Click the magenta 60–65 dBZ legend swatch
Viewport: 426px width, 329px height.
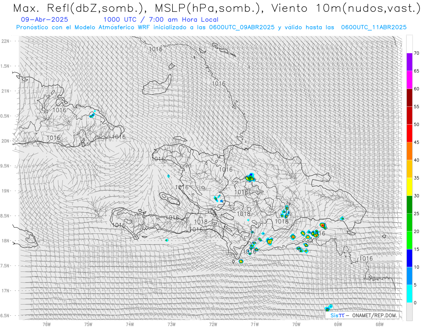pos(409,80)
